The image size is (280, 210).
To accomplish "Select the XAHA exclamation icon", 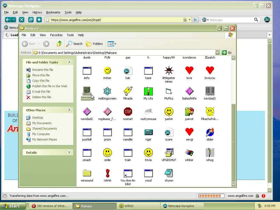I will tap(107, 173).
